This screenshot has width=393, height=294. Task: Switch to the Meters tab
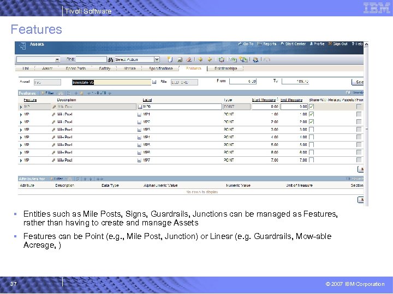click(x=129, y=69)
